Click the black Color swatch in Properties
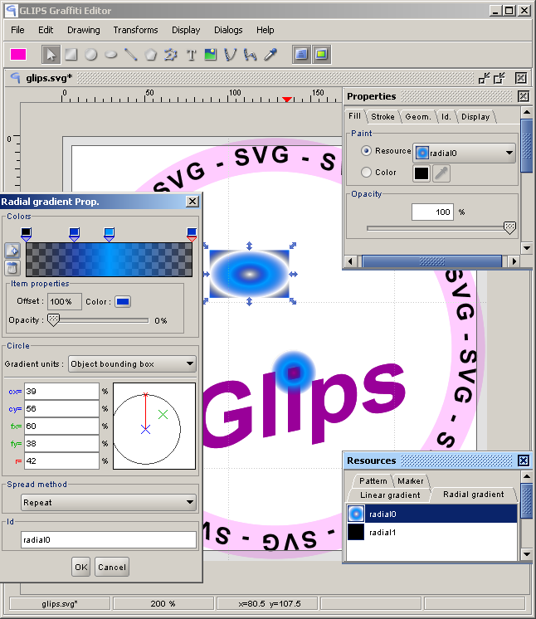This screenshot has width=536, height=619. pos(421,173)
